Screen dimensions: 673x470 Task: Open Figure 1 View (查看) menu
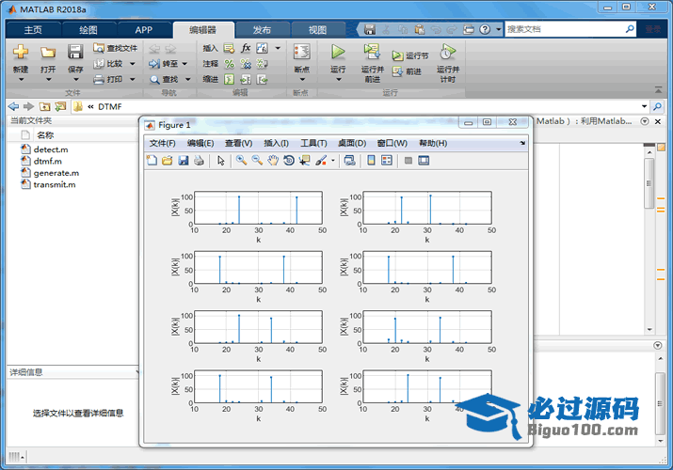pyautogui.click(x=239, y=143)
